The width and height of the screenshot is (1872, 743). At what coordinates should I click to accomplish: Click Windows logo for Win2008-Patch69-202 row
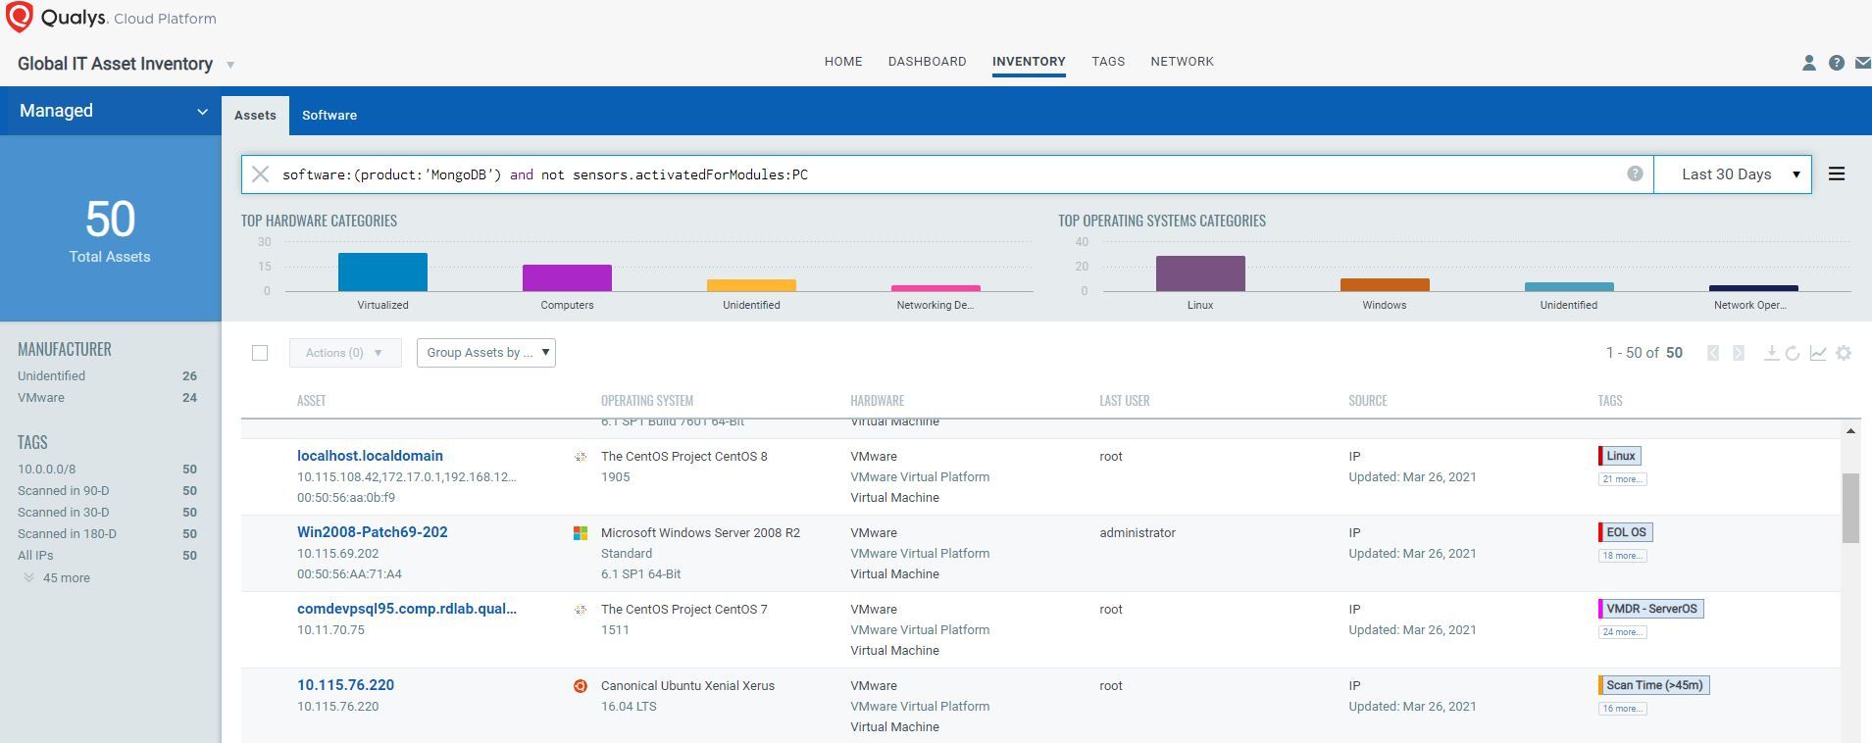(x=581, y=533)
